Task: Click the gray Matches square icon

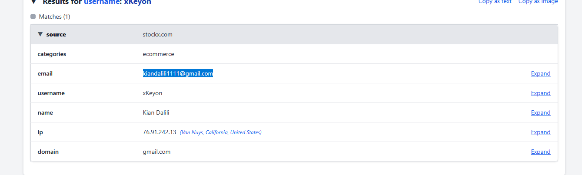Action: pos(33,17)
